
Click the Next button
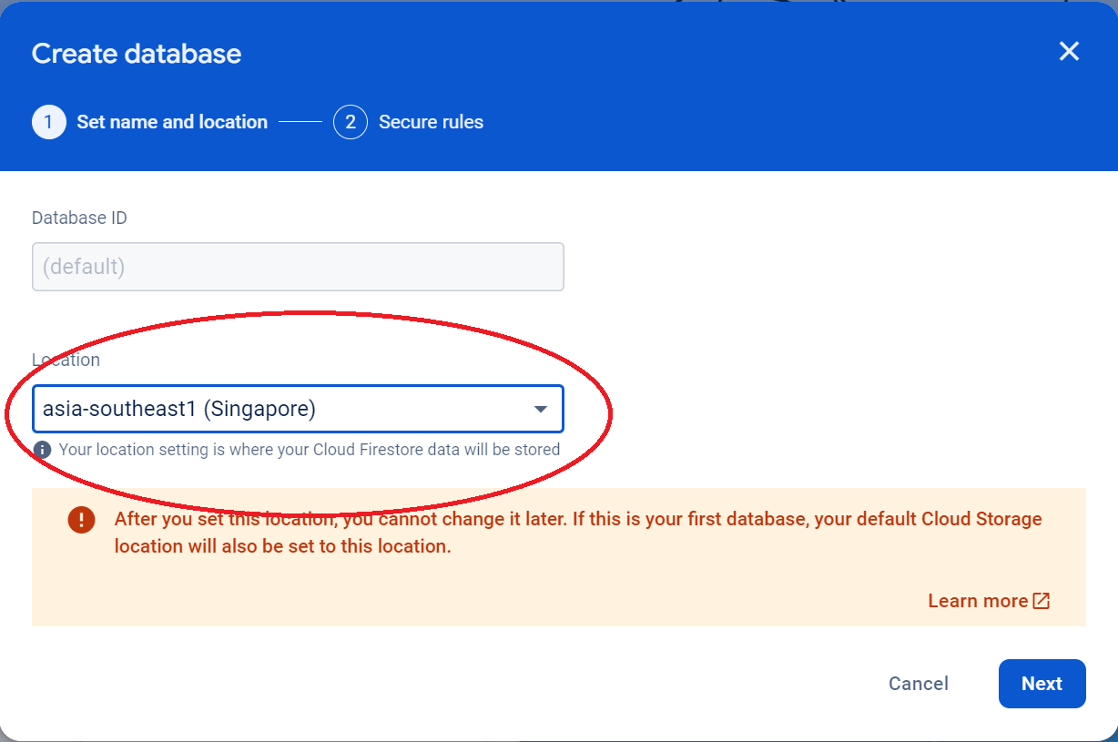coord(1042,683)
